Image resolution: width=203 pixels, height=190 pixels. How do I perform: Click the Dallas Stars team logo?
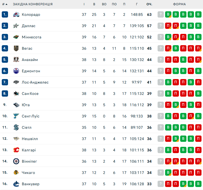[16, 26]
